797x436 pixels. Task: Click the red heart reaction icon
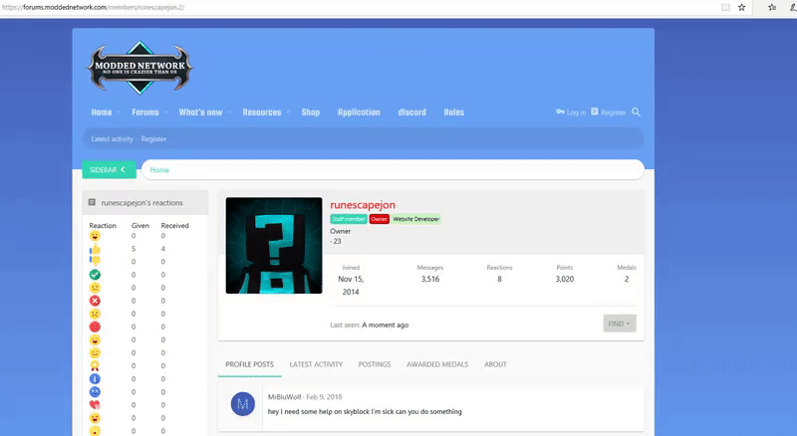coord(95,405)
